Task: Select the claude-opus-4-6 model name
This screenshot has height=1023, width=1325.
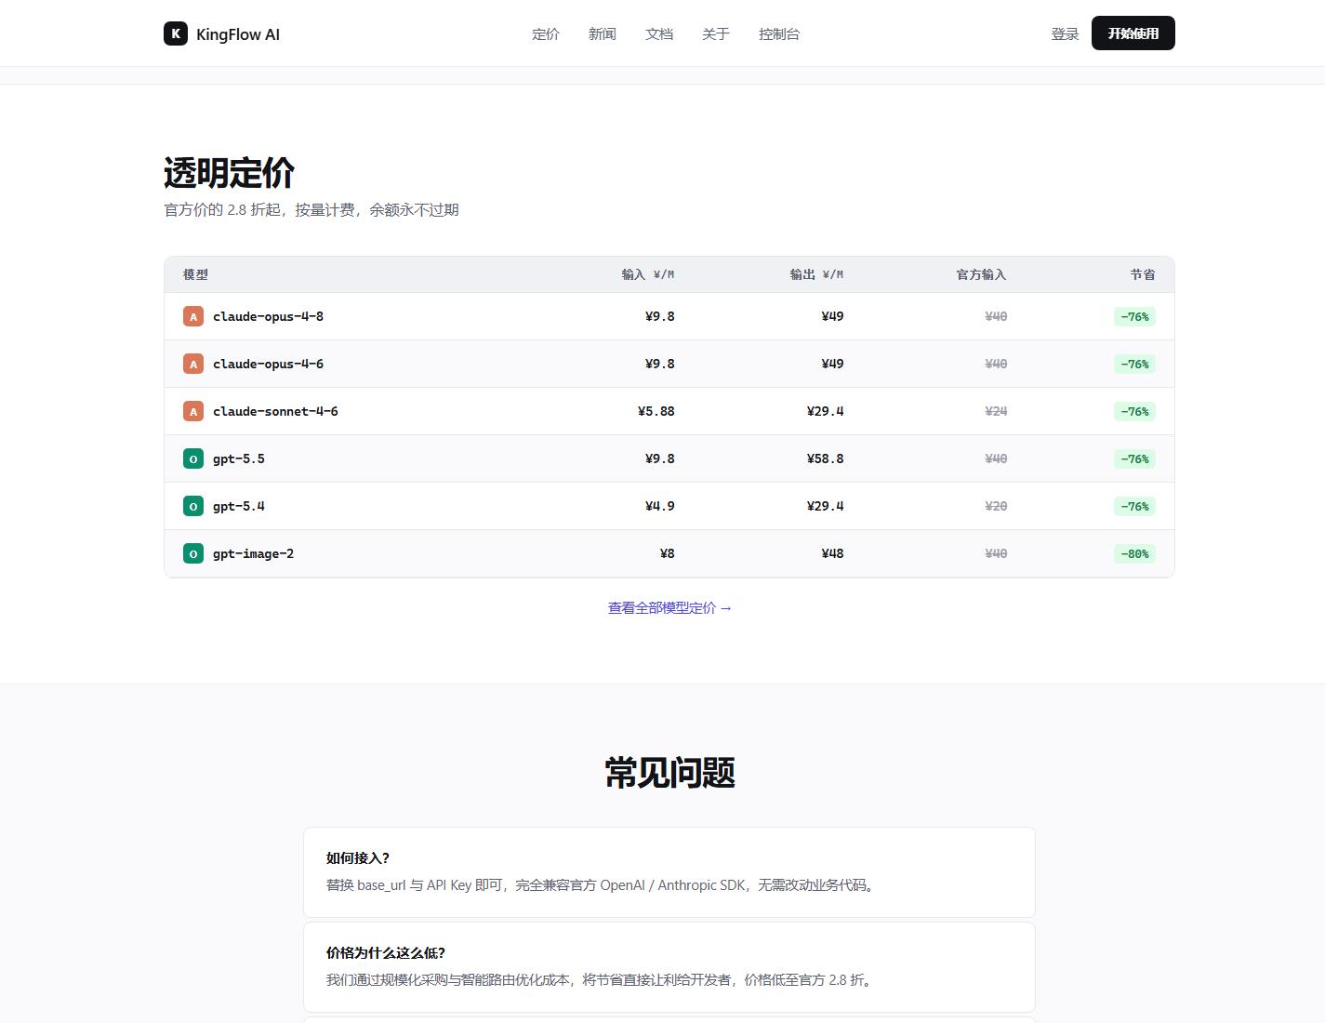Action: pos(268,364)
